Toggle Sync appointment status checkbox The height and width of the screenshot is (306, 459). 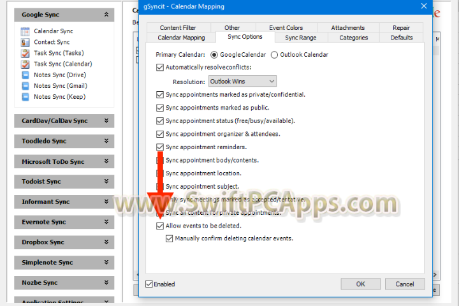tap(160, 120)
